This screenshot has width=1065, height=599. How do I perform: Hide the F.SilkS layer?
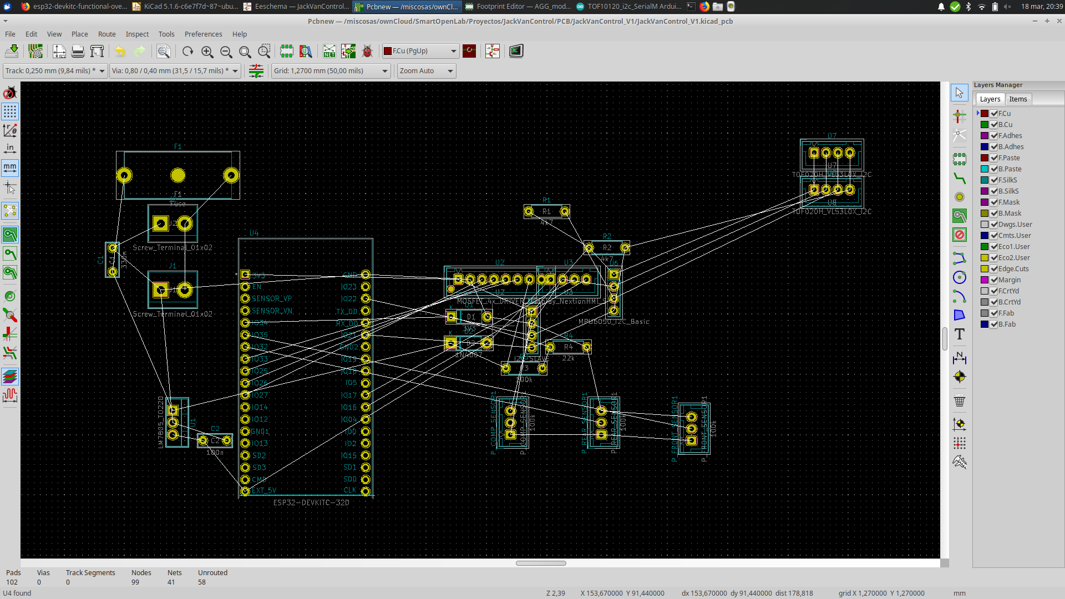pyautogui.click(x=994, y=180)
